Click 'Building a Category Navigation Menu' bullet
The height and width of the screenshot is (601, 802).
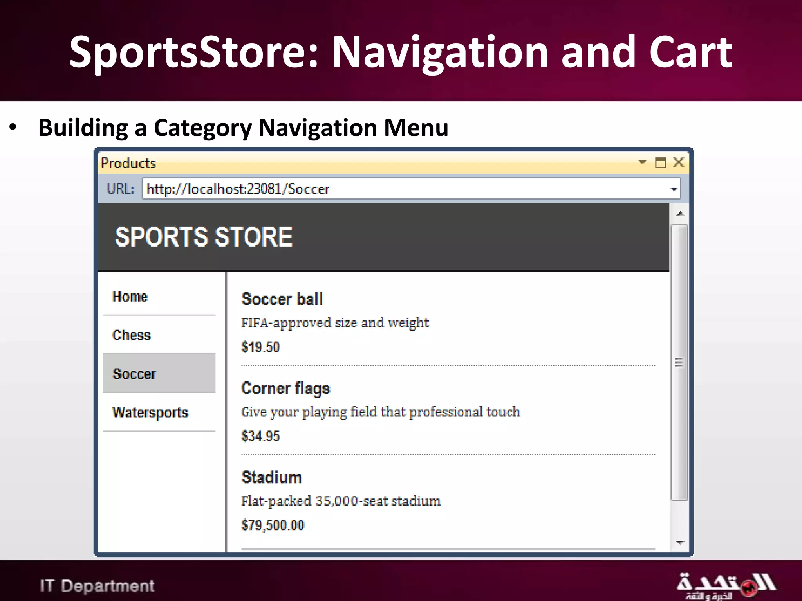[243, 128]
